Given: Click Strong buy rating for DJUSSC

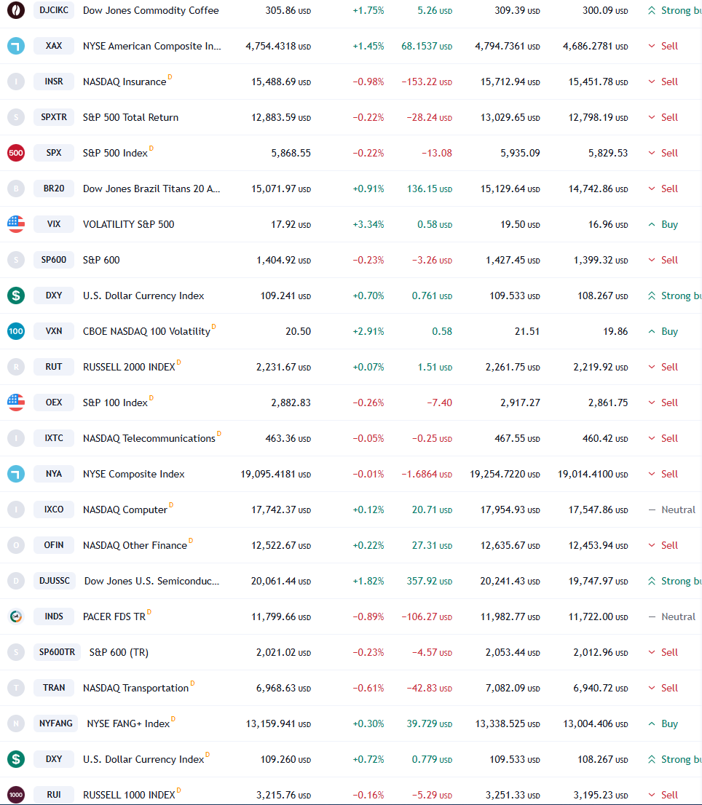Looking at the screenshot, I should 674,581.
